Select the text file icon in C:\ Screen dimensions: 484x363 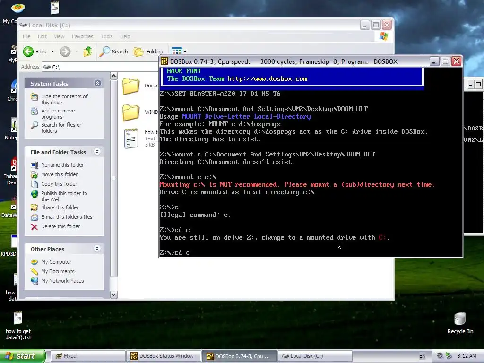coord(131,138)
